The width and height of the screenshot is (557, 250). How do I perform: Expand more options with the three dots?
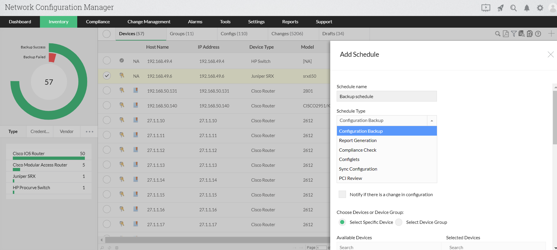pyautogui.click(x=89, y=132)
